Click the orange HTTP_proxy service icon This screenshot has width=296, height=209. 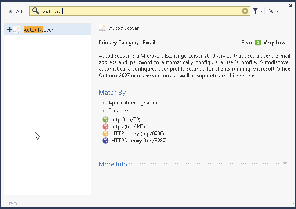[105, 133]
